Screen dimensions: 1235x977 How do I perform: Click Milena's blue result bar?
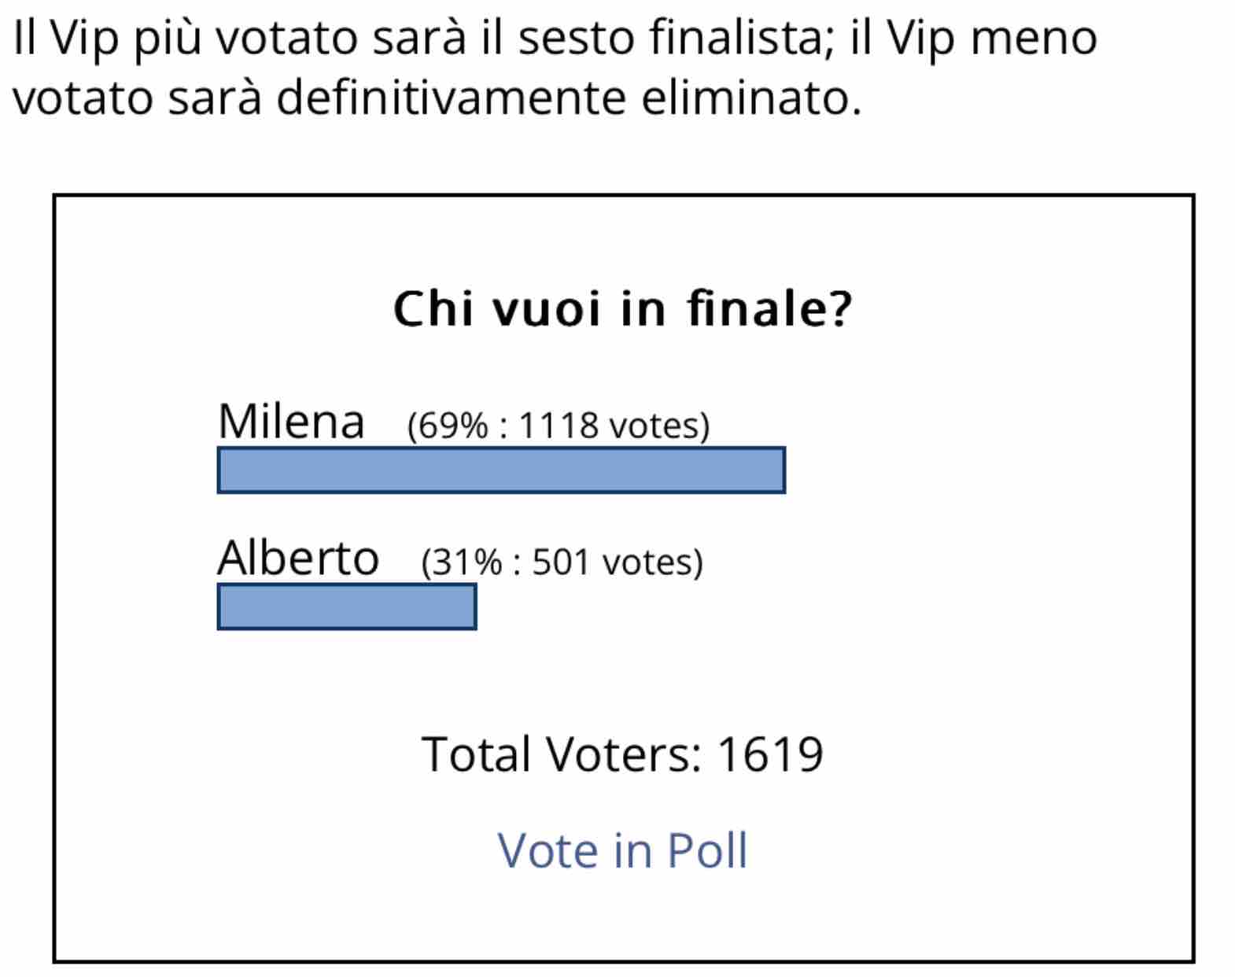pyautogui.click(x=501, y=470)
